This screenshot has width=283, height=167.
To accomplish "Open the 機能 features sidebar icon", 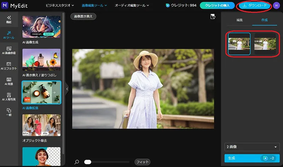I will tap(9, 19).
